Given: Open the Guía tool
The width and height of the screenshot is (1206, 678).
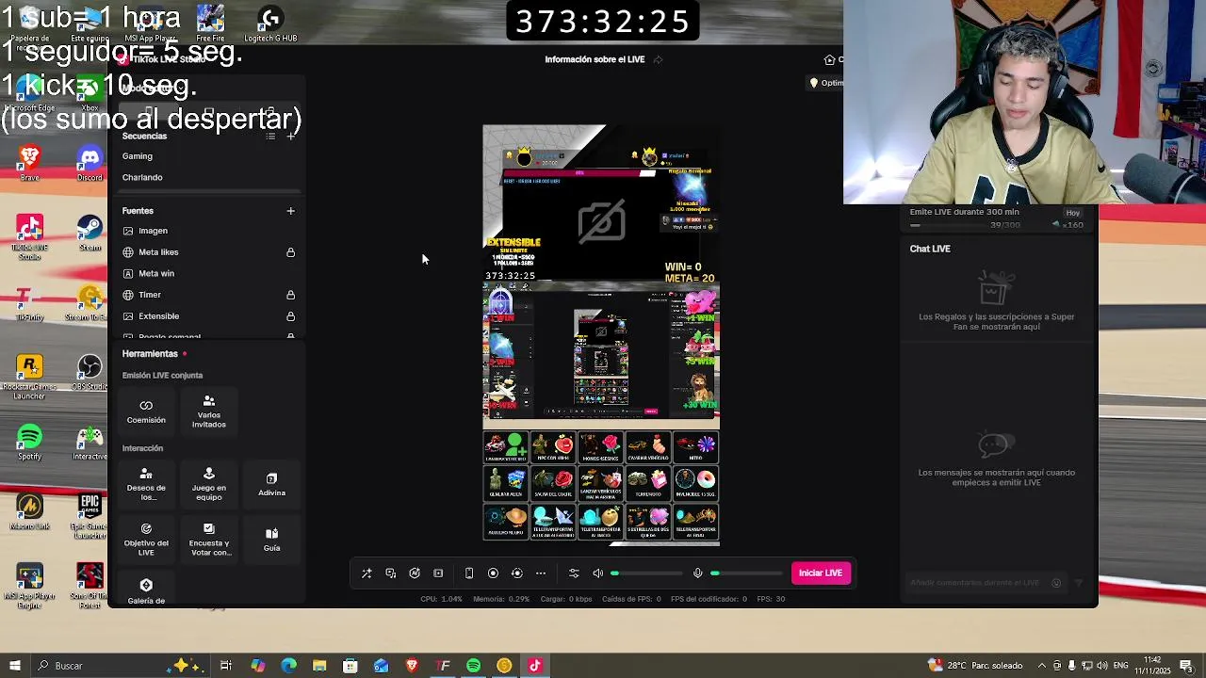Looking at the screenshot, I should (x=271, y=540).
